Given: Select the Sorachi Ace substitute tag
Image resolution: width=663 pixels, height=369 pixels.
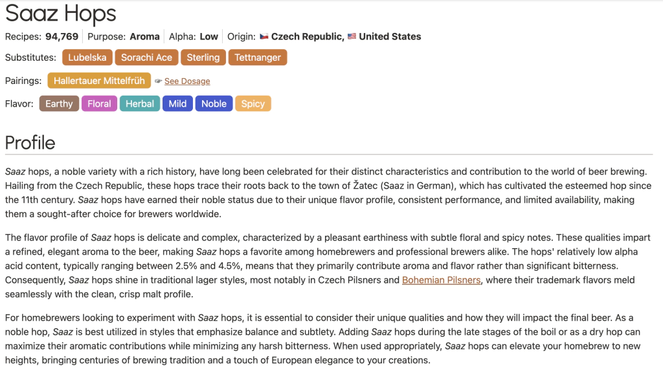Looking at the screenshot, I should 146,58.
